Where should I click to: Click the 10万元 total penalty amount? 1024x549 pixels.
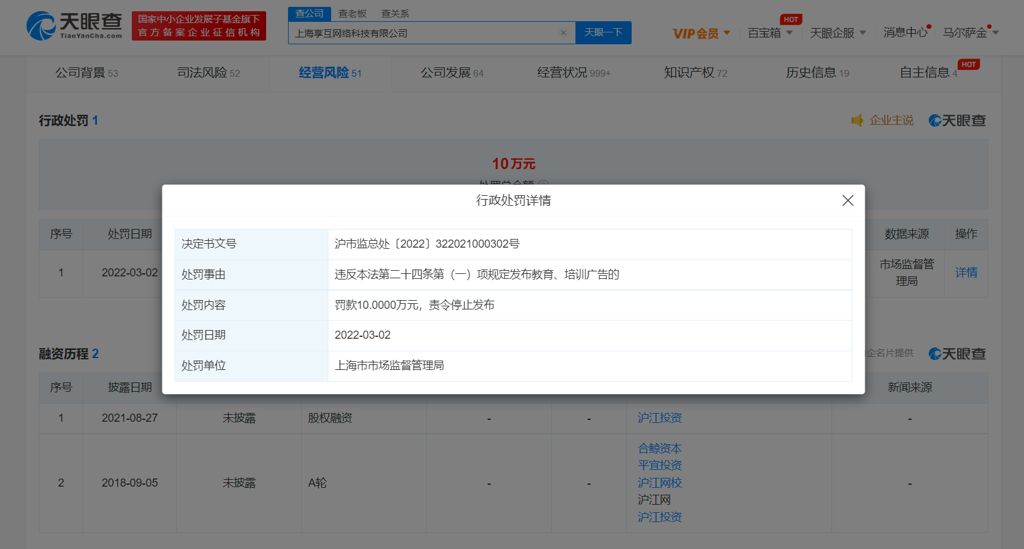tap(513, 163)
